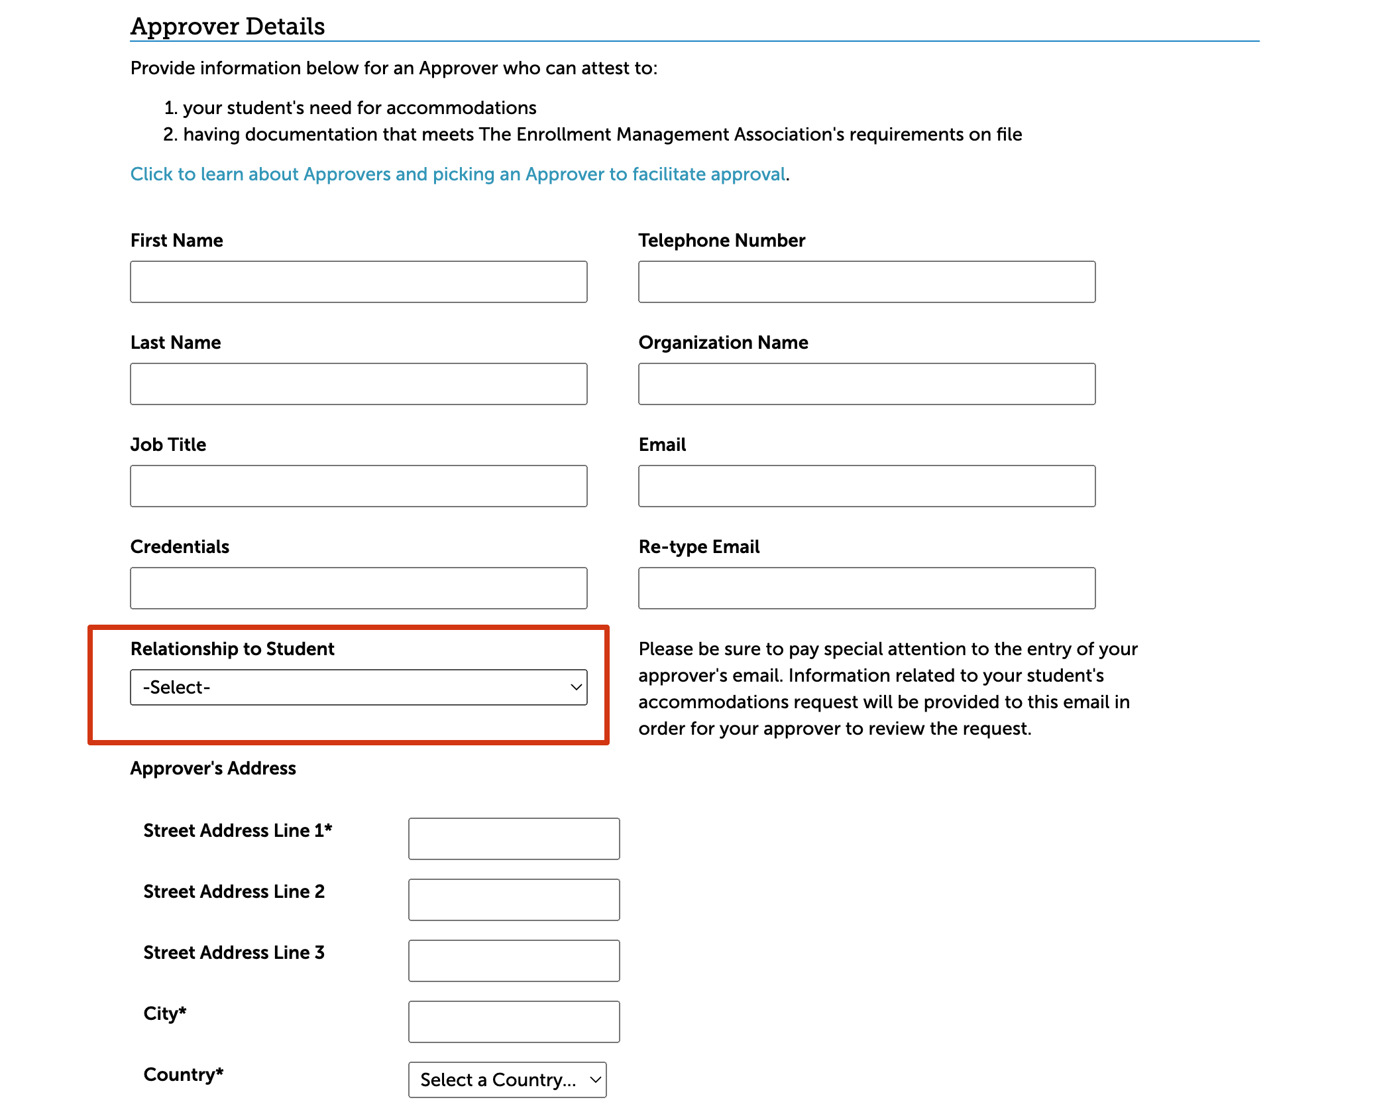Click the Approver Details heading

click(227, 27)
